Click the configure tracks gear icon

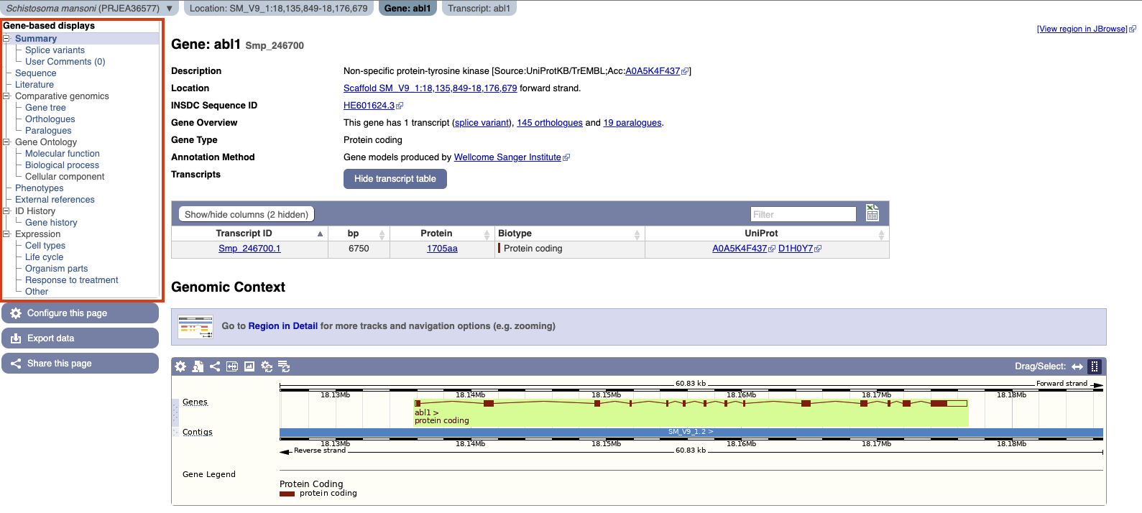point(180,366)
